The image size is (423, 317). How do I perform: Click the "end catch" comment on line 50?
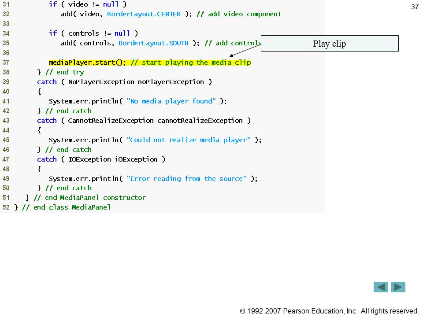tap(69, 188)
